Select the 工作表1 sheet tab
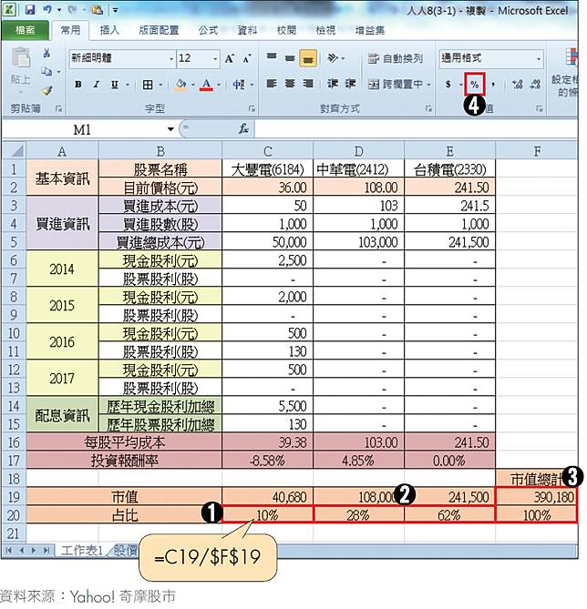 82,550
